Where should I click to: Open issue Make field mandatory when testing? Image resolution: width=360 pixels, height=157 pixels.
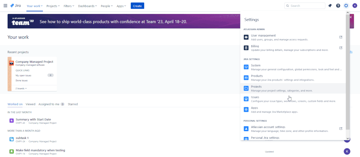(40, 150)
